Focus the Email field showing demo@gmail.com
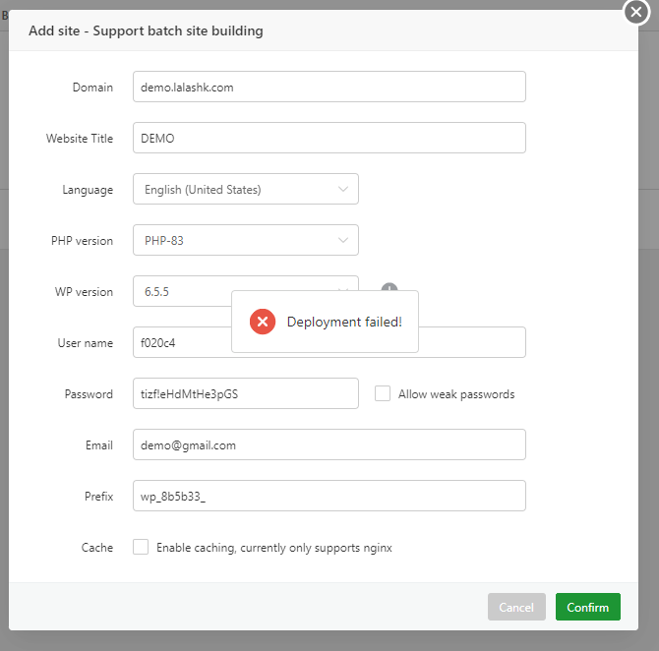Image resolution: width=659 pixels, height=651 pixels. pyautogui.click(x=329, y=444)
